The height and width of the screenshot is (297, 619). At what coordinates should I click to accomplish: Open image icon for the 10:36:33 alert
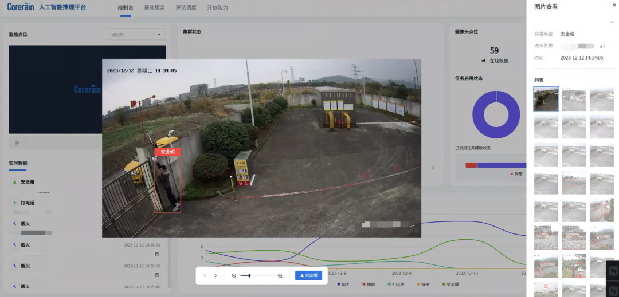(157, 254)
